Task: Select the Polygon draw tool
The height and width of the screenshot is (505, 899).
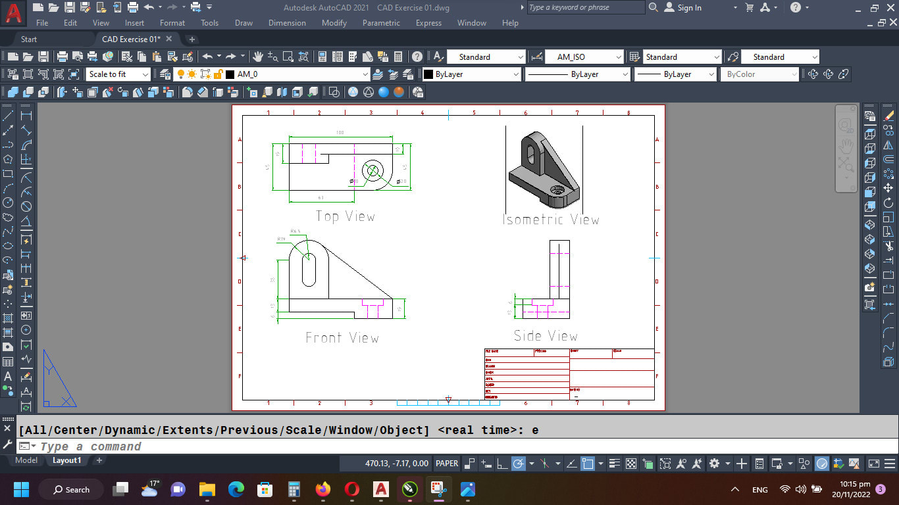Action: (x=8, y=159)
